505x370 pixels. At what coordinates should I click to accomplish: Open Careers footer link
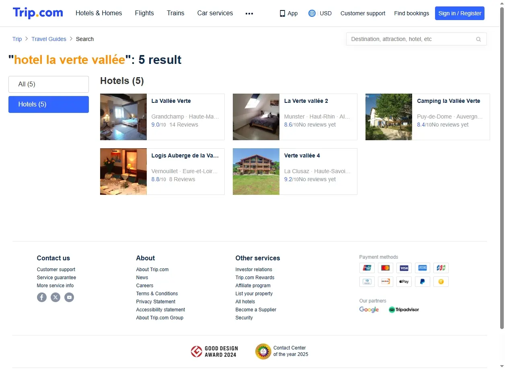tap(145, 286)
